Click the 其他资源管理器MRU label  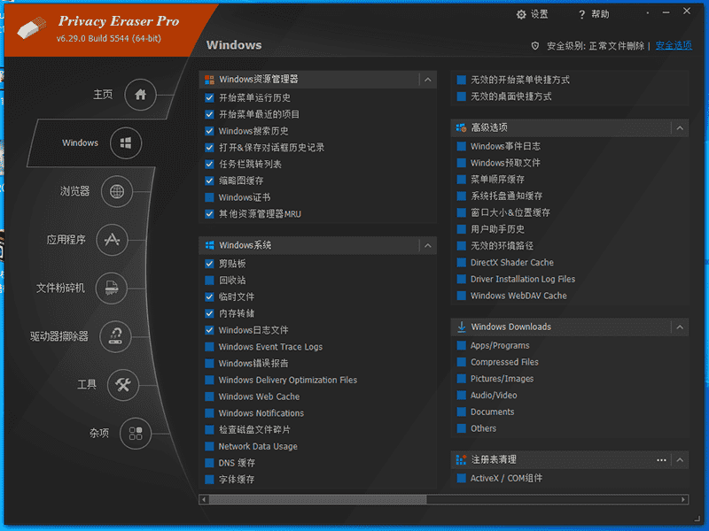pos(260,214)
